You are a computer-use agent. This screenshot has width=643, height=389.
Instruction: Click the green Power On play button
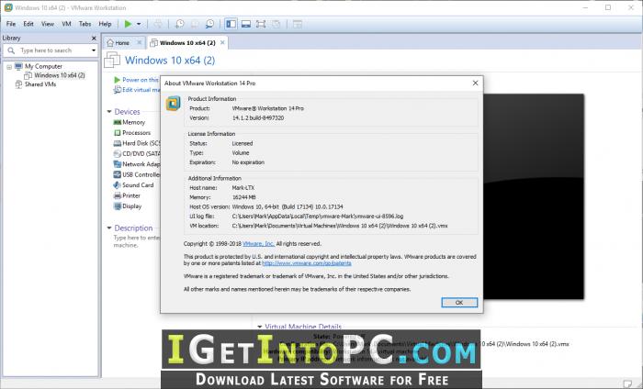[x=128, y=24]
